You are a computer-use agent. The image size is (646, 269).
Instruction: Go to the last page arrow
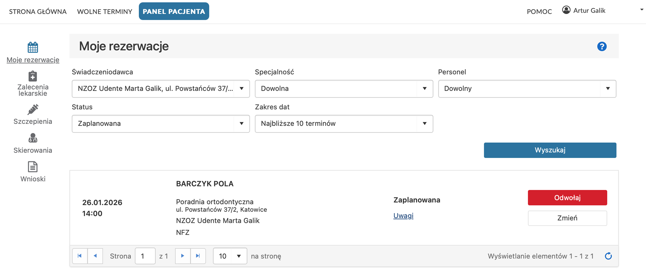(x=198, y=256)
